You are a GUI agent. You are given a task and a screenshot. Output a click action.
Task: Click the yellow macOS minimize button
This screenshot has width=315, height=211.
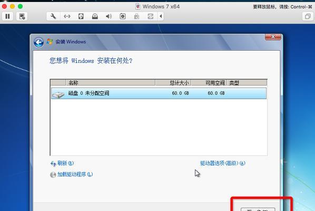[12, 6]
